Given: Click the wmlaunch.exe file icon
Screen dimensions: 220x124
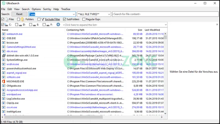Looking at the screenshot, I should coord(4,34).
